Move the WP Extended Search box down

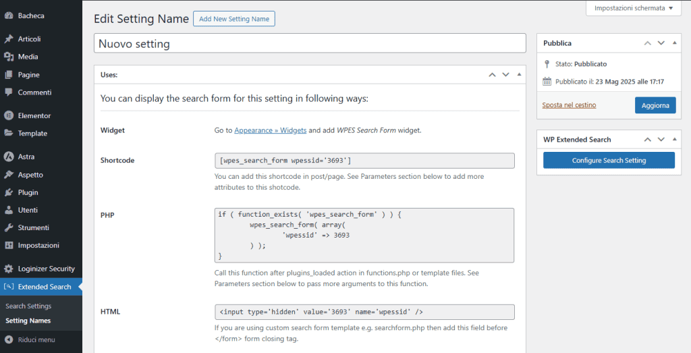(x=661, y=139)
